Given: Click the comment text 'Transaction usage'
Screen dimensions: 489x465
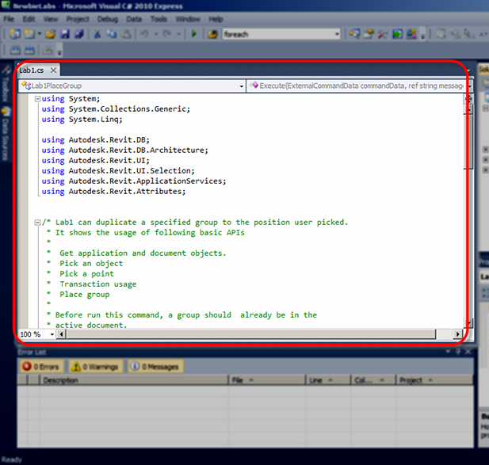Looking at the screenshot, I should click(x=98, y=284).
